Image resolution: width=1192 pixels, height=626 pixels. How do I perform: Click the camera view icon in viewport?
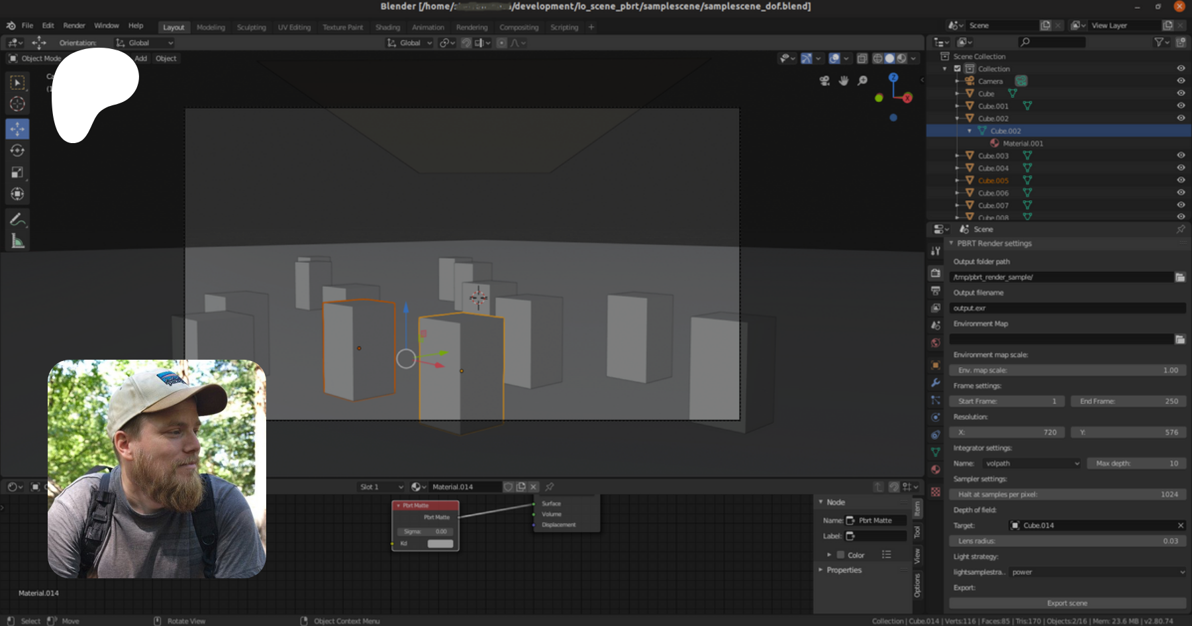click(824, 81)
